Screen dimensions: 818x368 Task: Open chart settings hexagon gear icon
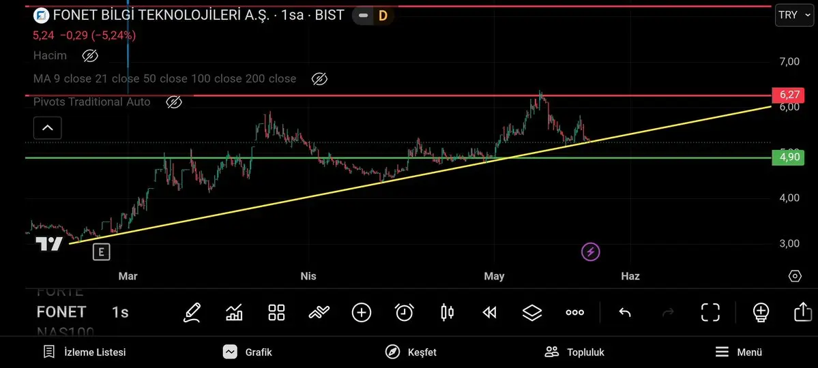(795, 276)
